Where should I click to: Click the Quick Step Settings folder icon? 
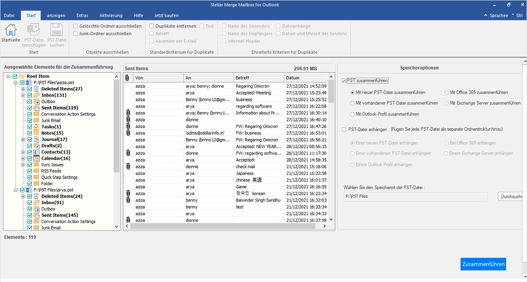tap(36, 177)
